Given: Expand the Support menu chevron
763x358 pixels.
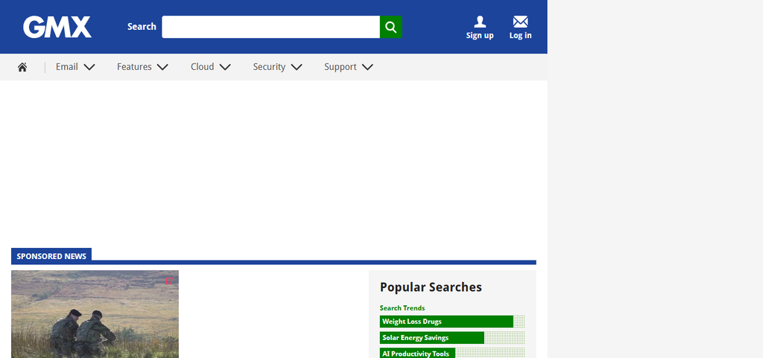Looking at the screenshot, I should pos(367,67).
